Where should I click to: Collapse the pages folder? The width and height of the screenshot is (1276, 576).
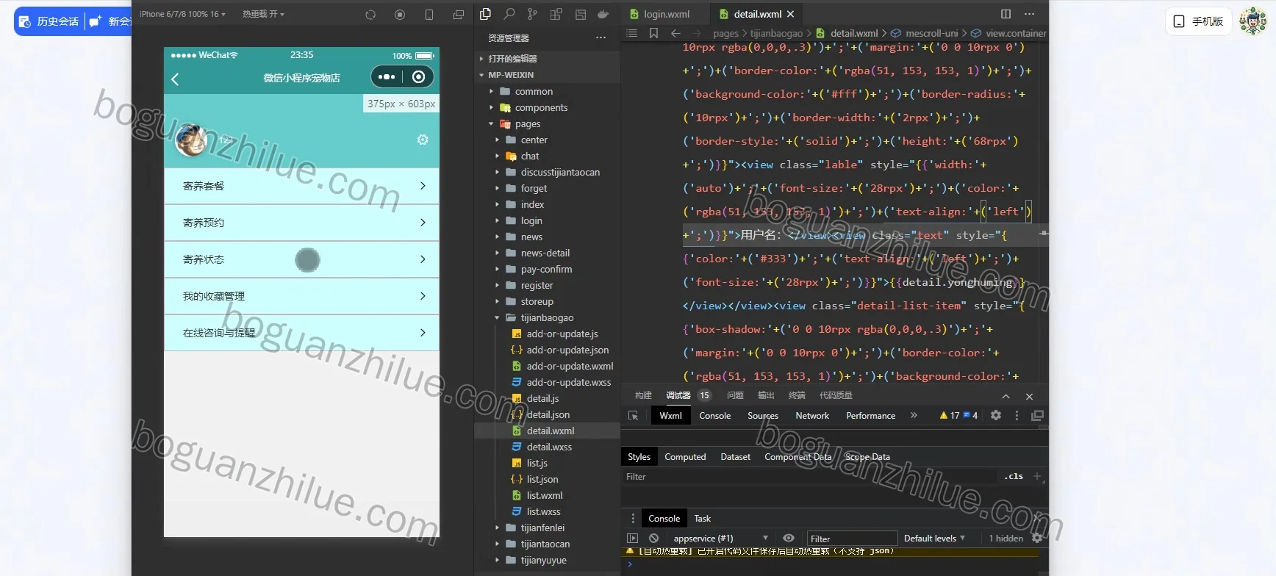527,124
